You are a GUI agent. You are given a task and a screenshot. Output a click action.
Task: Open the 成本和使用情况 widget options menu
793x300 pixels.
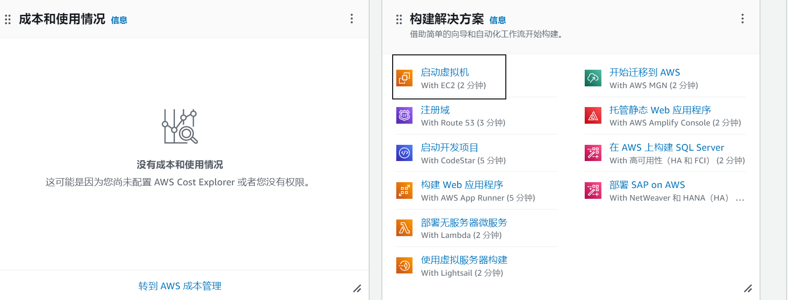pos(352,19)
